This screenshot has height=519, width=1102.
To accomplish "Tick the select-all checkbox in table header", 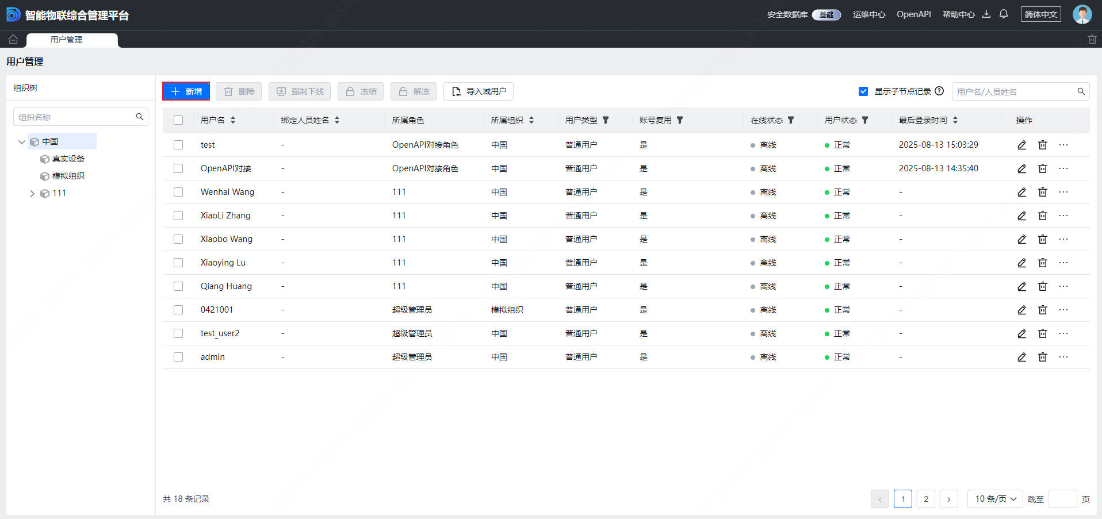I will coord(178,120).
